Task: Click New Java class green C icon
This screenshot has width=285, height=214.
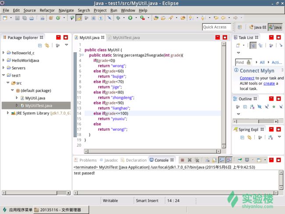Action: point(58,18)
